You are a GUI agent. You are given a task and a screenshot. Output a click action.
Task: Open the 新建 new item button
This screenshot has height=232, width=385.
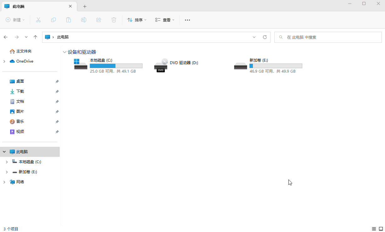coord(15,20)
